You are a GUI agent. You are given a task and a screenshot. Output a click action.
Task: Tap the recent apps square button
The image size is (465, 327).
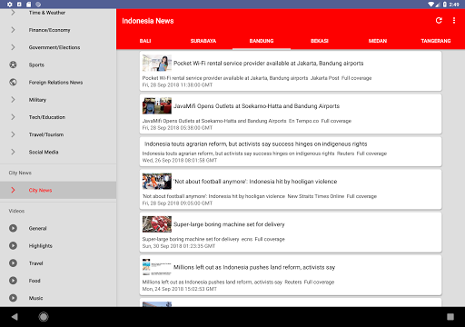click(x=450, y=317)
